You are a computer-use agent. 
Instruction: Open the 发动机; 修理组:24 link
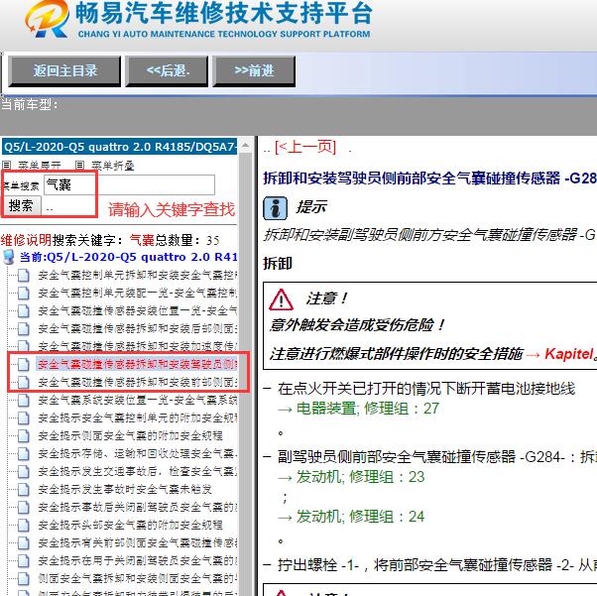(360, 517)
